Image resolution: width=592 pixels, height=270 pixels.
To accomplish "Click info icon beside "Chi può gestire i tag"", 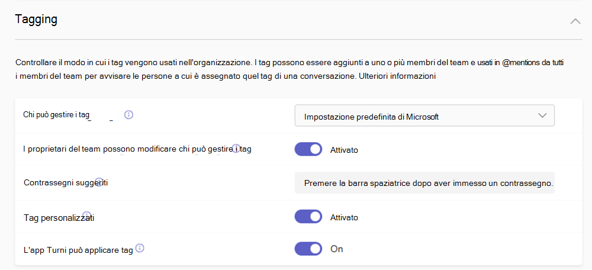I will 128,115.
